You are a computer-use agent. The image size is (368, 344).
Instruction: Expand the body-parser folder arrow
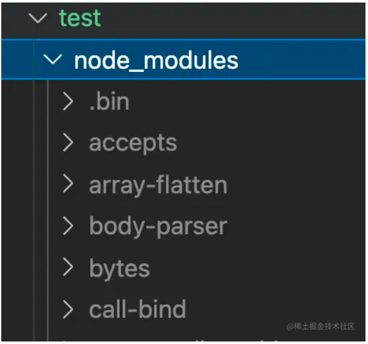(x=68, y=226)
